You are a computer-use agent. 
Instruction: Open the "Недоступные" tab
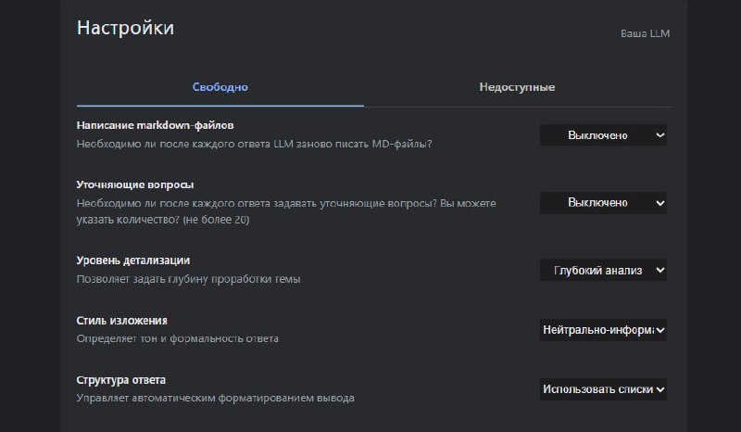pyautogui.click(x=517, y=87)
